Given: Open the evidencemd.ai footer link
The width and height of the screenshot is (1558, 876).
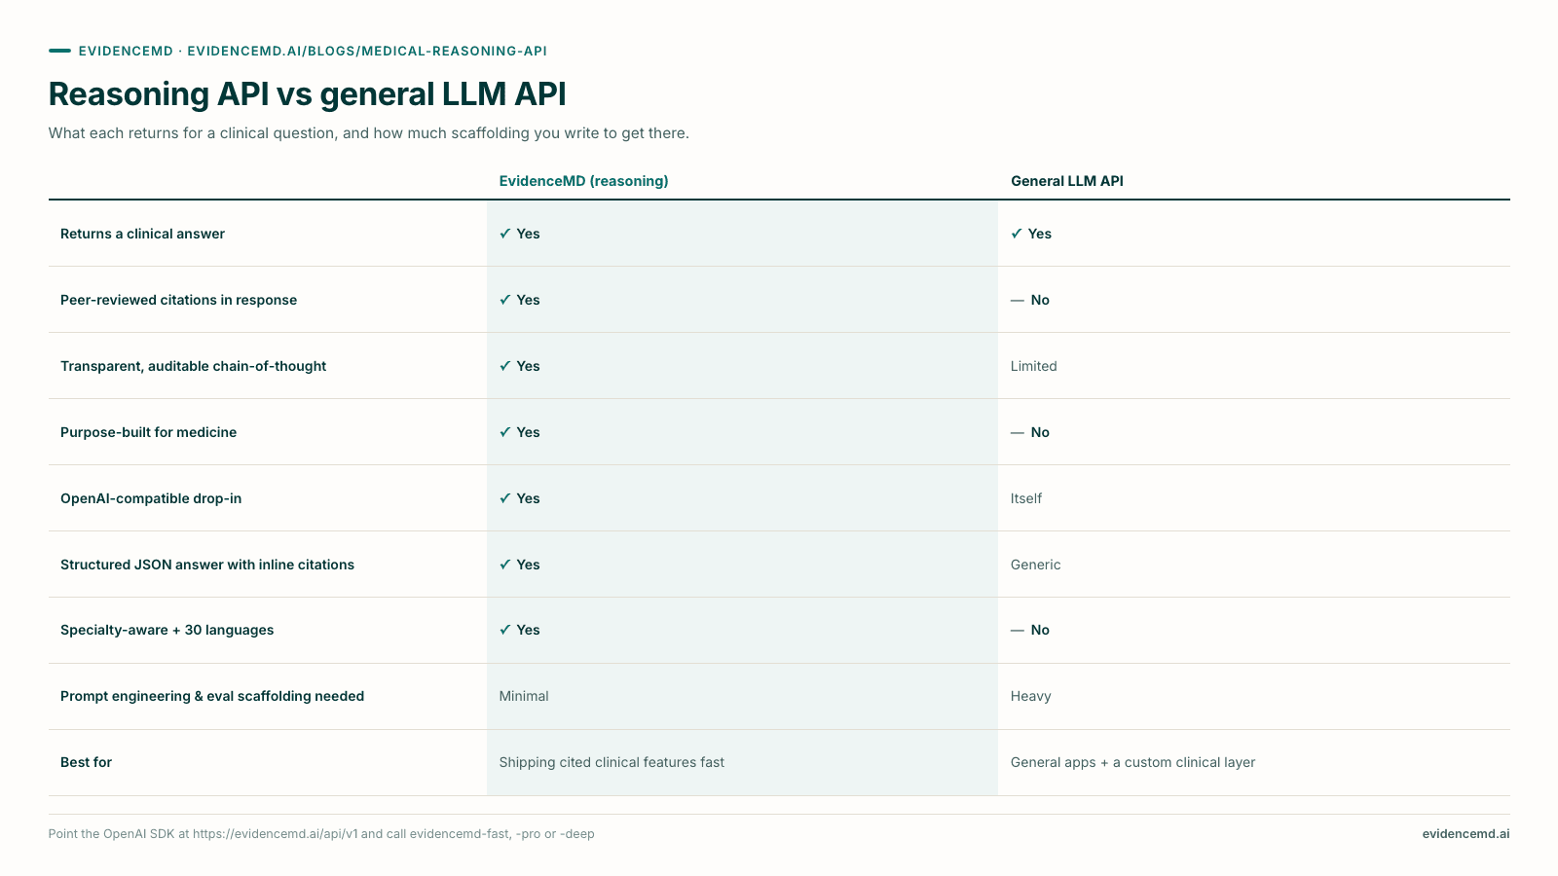Looking at the screenshot, I should coord(1465,834).
